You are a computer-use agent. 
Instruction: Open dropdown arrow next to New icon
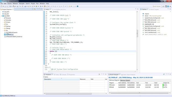coord(3,6)
